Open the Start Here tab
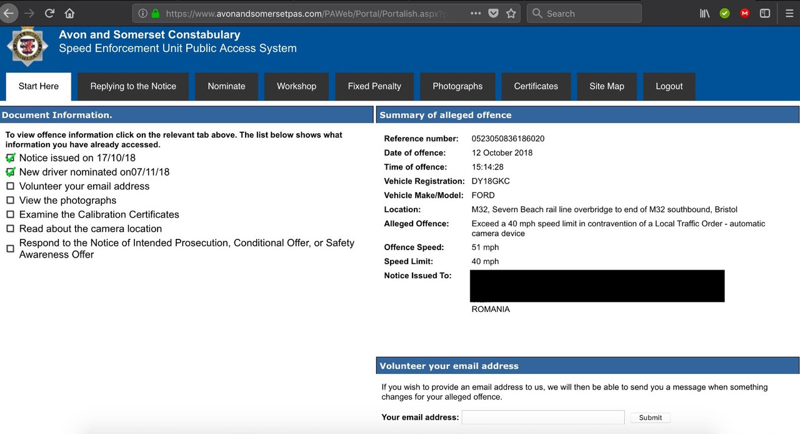Viewport: 800px width, 434px height. [x=39, y=86]
